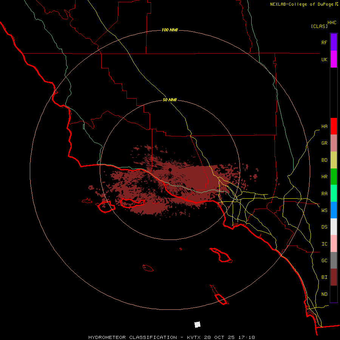
Task: Click the DS white legend swatch
Action: 334,227
